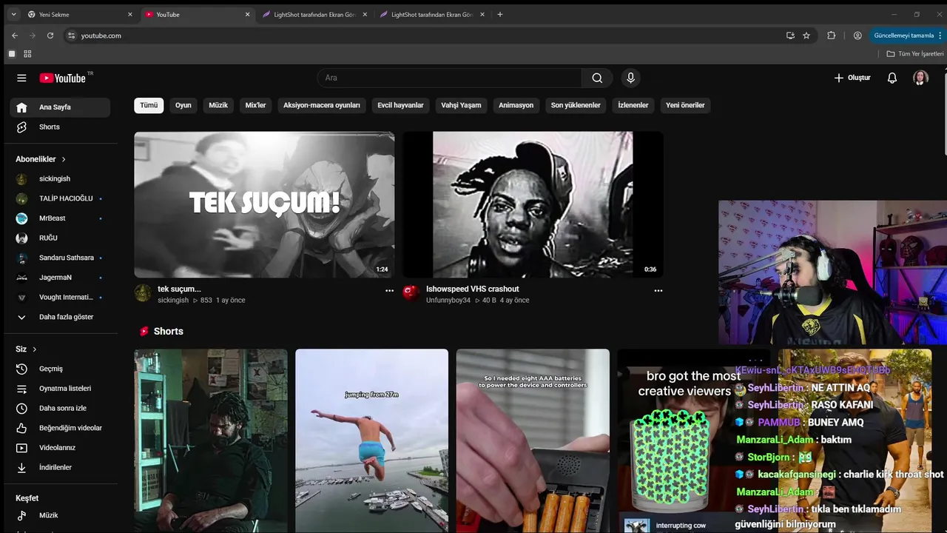
Task: Go to Ana Sayfa in sidebar
Action: 60,107
